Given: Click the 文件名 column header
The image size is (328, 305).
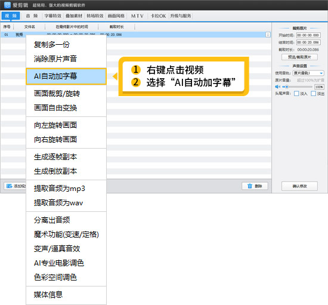Looking at the screenshot, I should [x=29, y=27].
